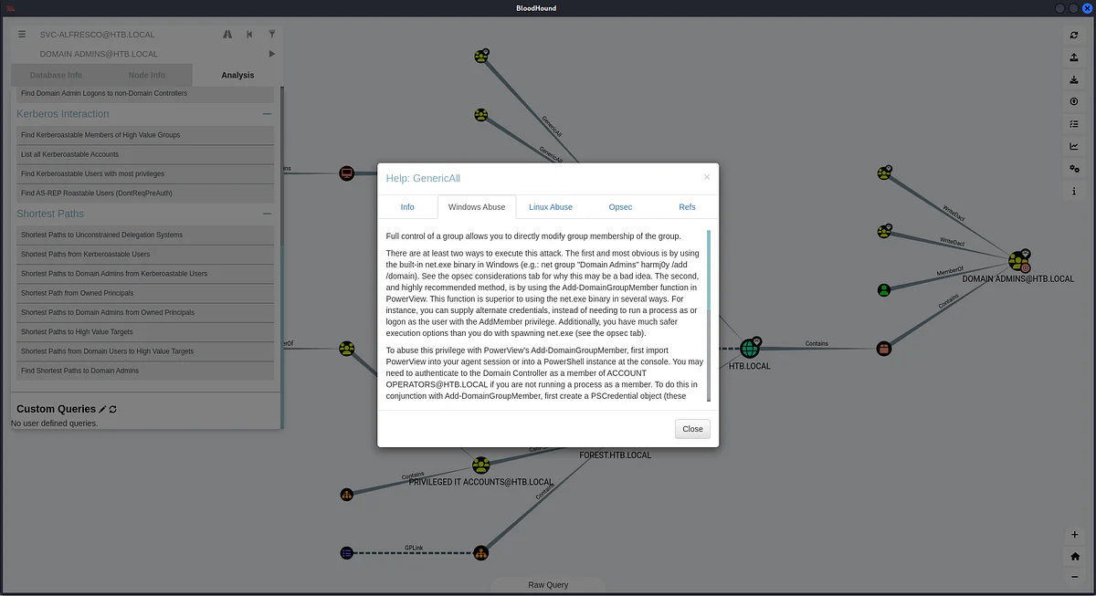
Task: Switch to the Node Info tab
Action: pos(147,75)
